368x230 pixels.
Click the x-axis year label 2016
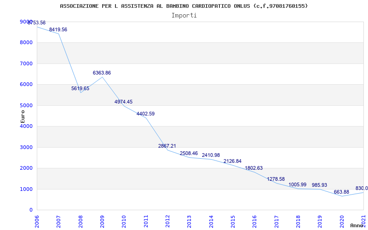tap(255, 221)
